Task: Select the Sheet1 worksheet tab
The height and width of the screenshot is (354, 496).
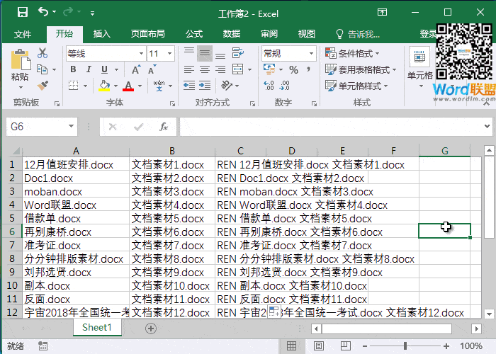Action: [97, 327]
